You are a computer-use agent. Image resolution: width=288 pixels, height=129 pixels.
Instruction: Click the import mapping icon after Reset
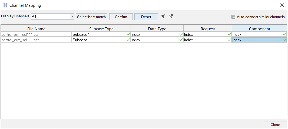[163, 16]
